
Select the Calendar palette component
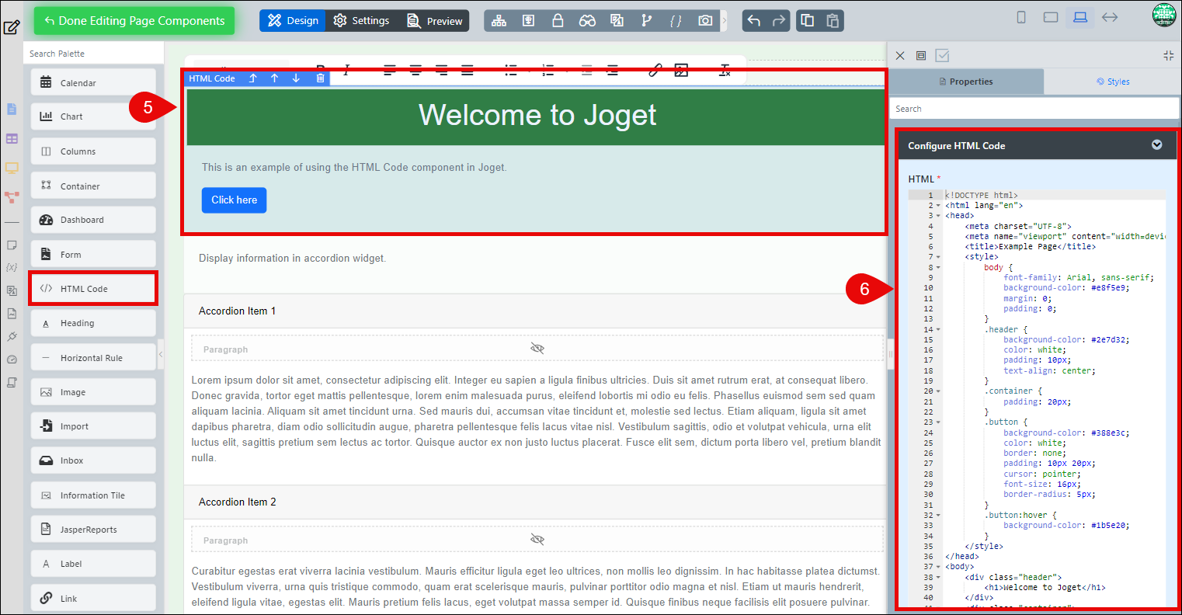(x=93, y=82)
